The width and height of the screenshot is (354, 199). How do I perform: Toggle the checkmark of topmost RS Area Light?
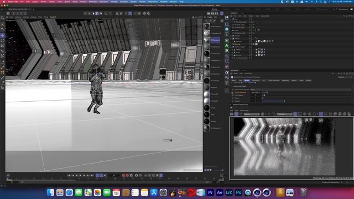click(x=253, y=22)
